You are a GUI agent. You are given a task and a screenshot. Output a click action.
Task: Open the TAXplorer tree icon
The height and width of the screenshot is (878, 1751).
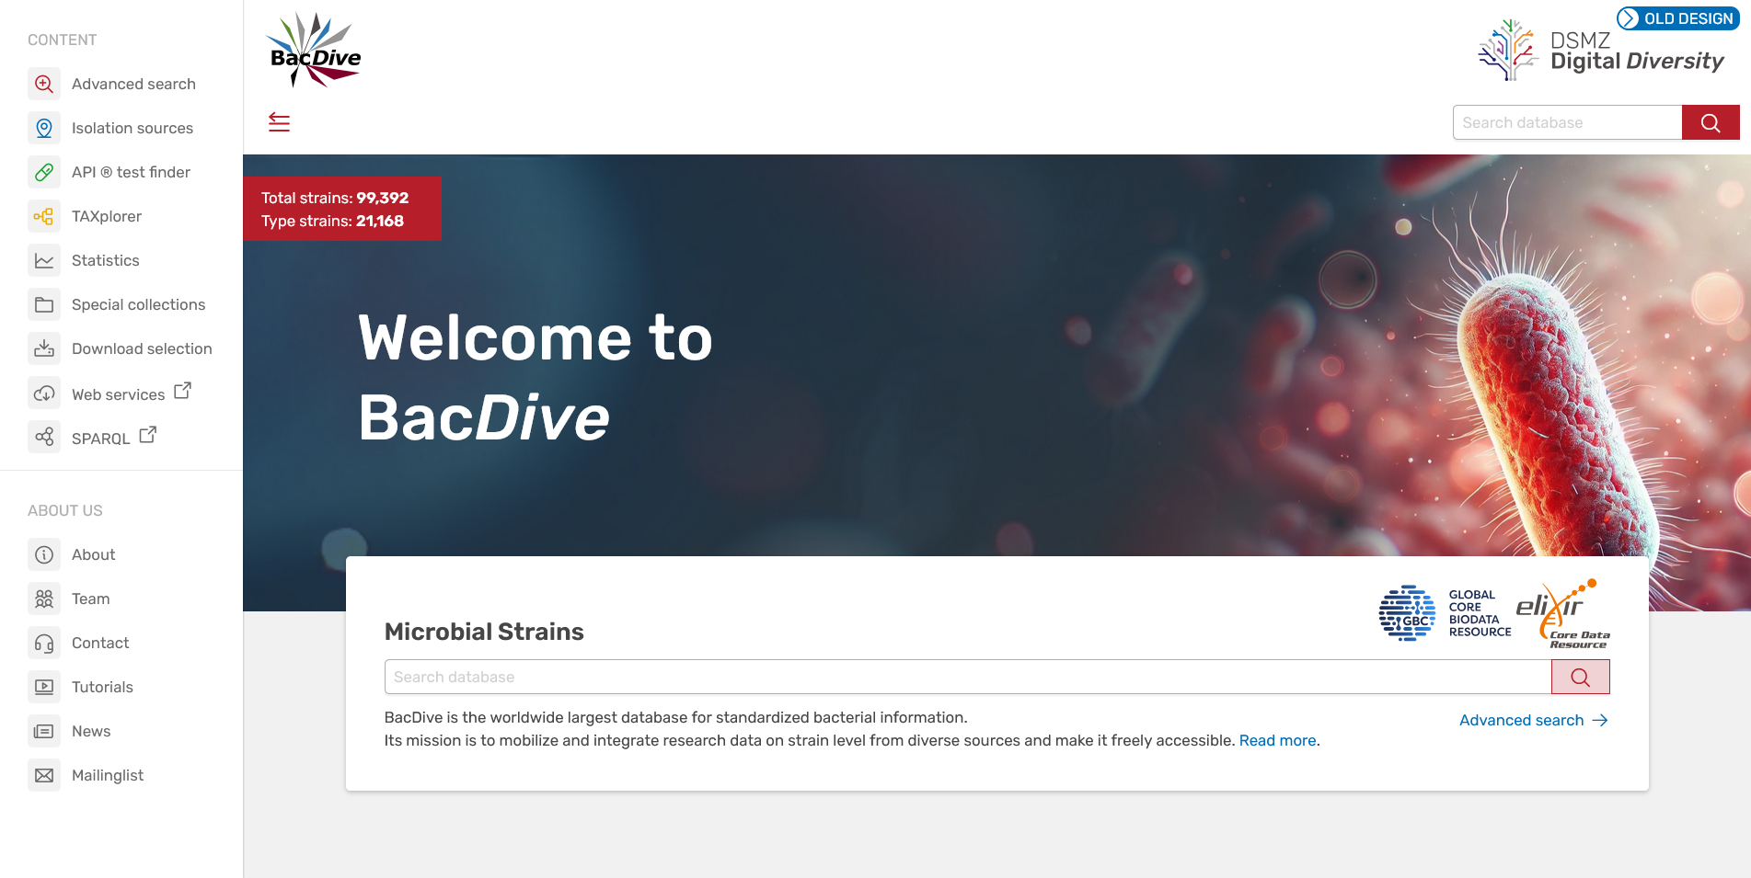pos(44,216)
